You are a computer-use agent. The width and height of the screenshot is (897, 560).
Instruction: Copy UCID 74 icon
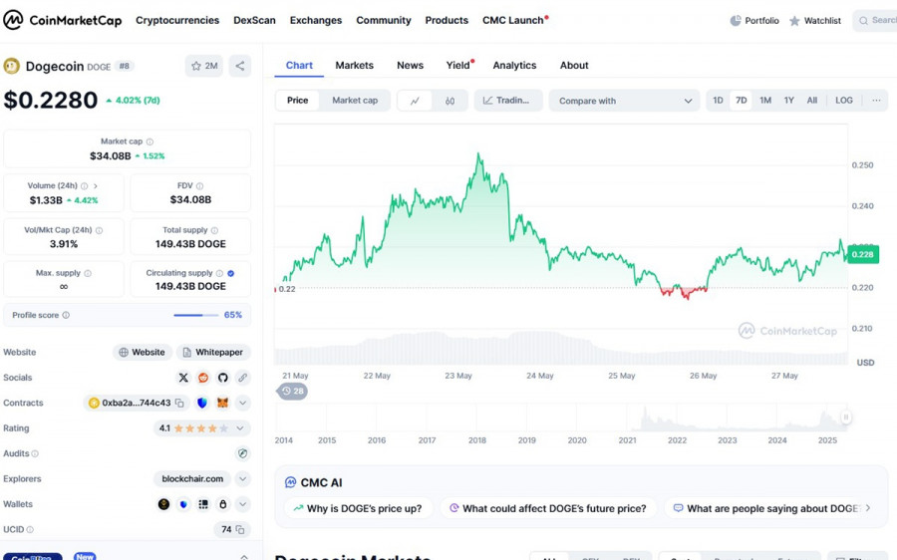tap(240, 530)
